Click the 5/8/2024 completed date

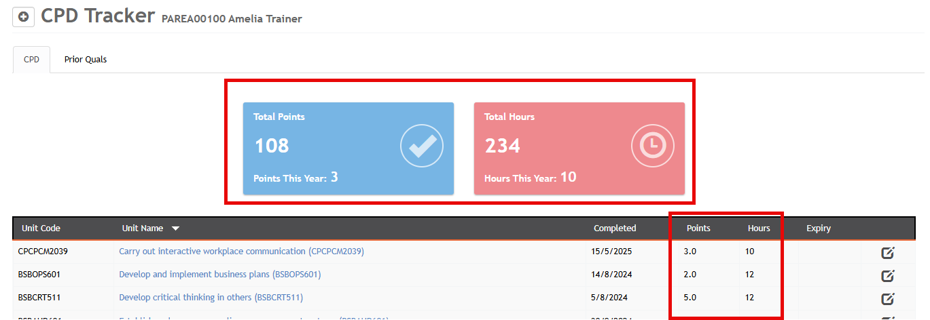pos(610,297)
